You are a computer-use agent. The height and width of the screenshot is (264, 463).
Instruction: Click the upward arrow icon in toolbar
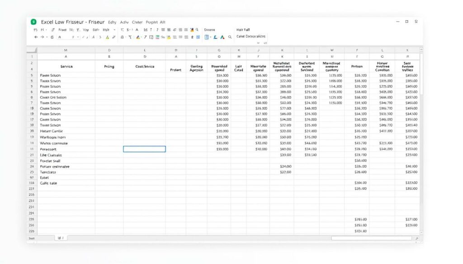192,37
